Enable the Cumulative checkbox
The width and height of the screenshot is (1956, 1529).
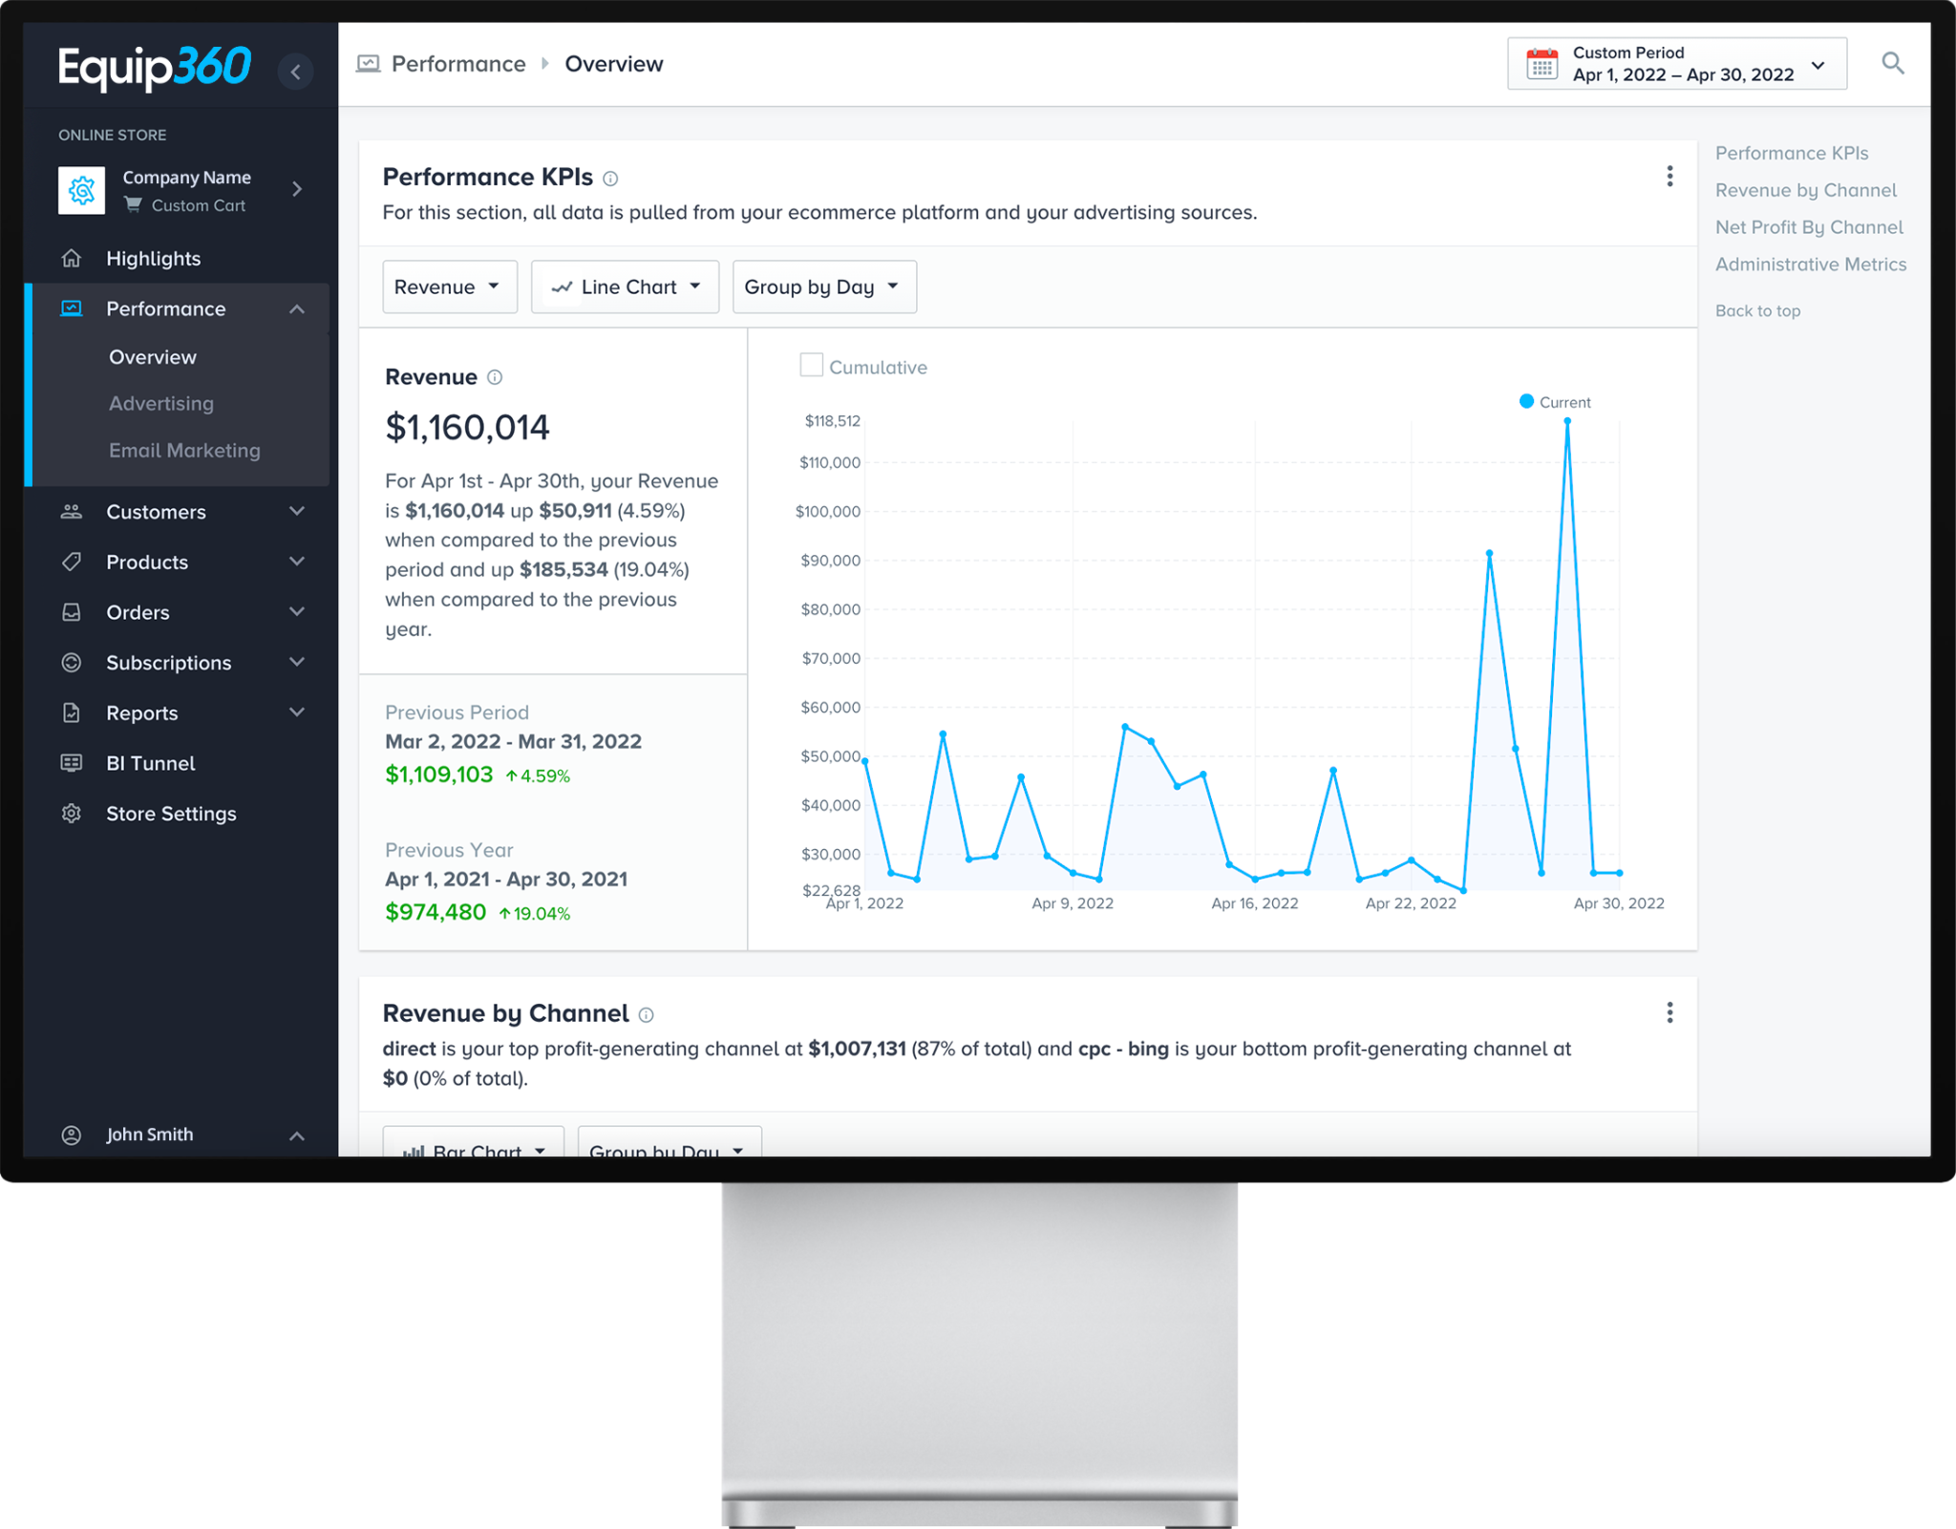[x=811, y=366]
